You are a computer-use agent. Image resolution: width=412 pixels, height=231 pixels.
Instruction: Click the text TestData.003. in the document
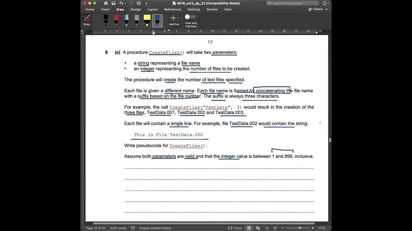tap(230, 113)
